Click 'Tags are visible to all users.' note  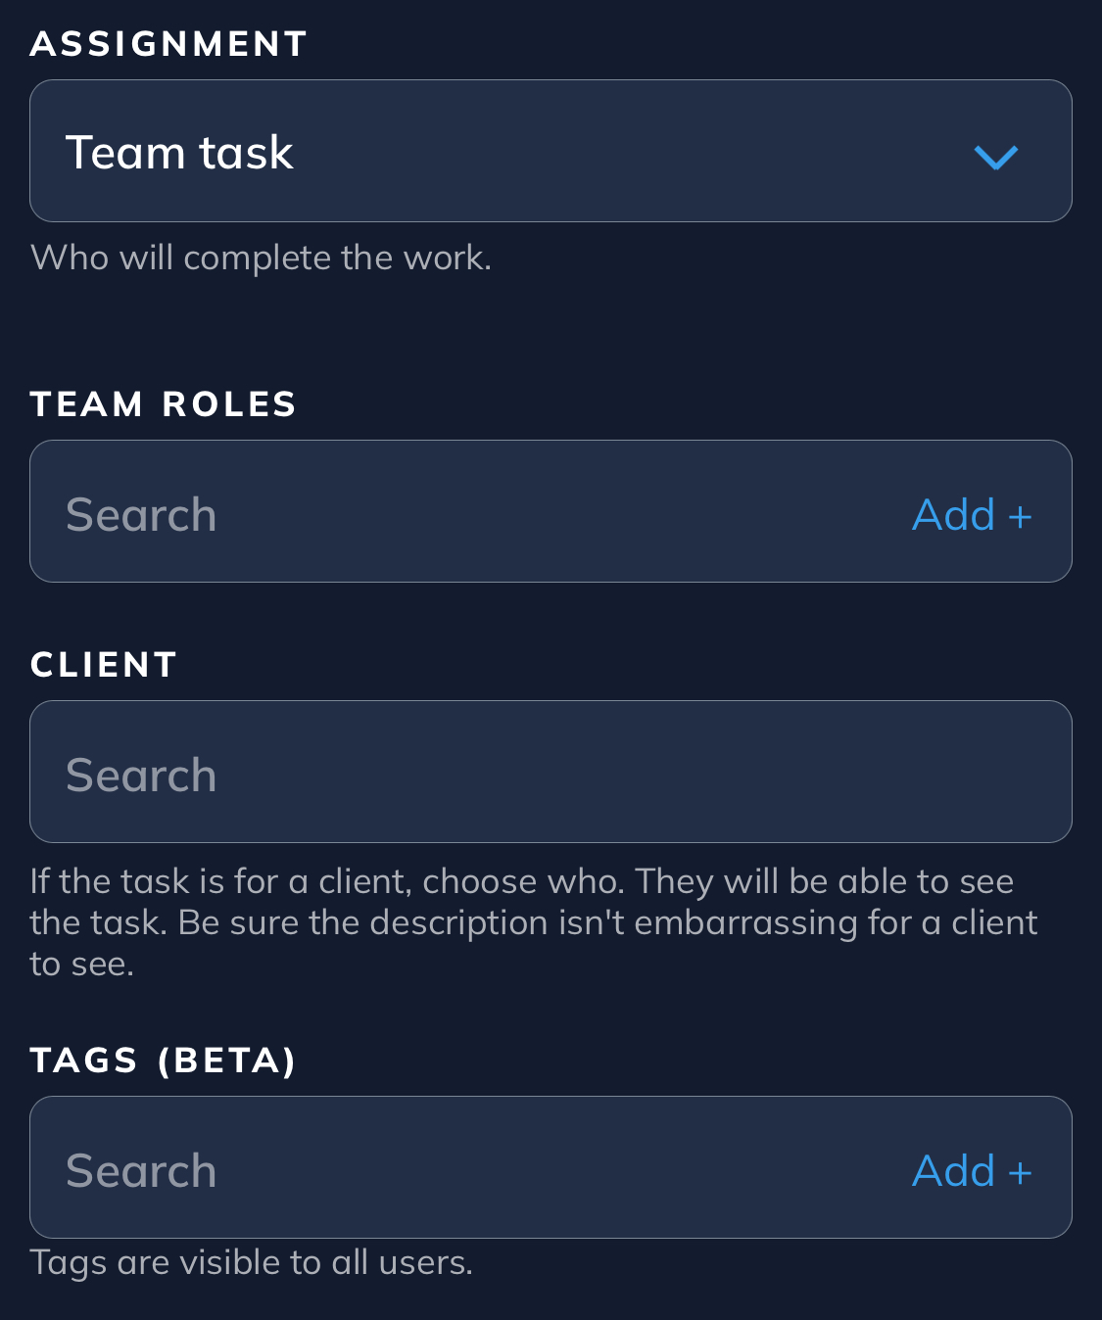(x=251, y=1262)
